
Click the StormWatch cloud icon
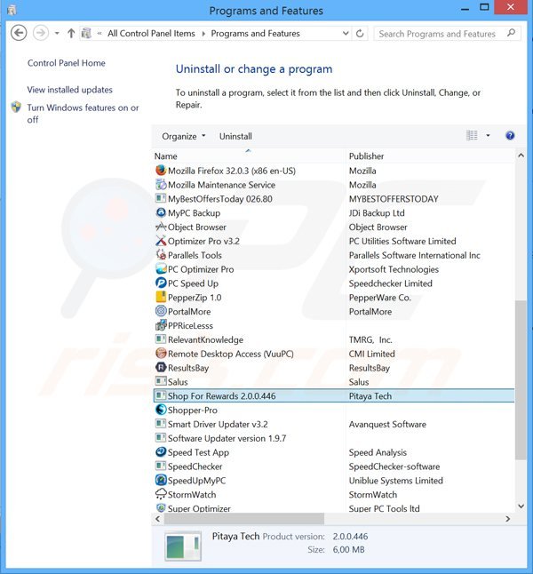point(161,495)
